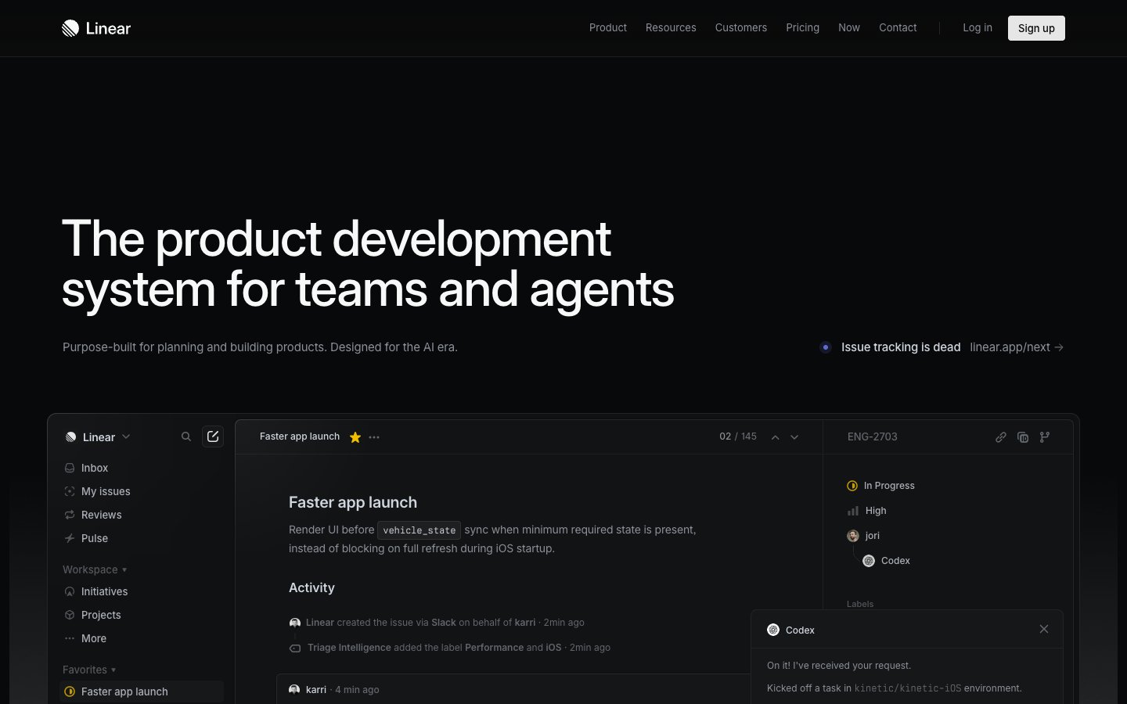Open git branch actions for ENG-2703
The height and width of the screenshot is (704, 1127).
[x=1045, y=437]
